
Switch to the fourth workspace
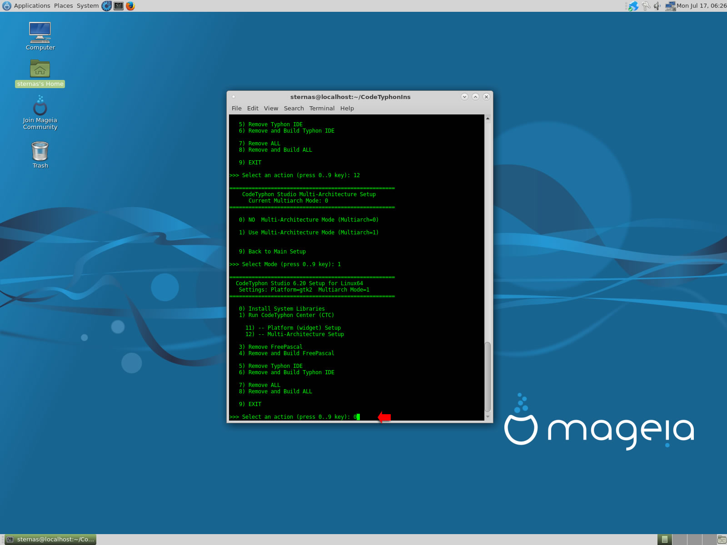710,540
